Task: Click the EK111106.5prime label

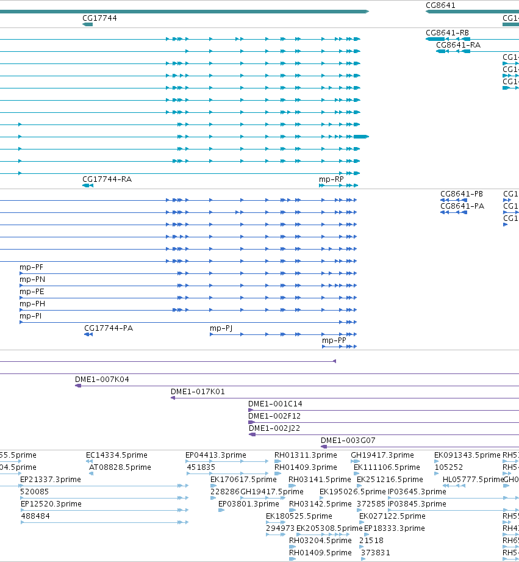Action: 387,467
